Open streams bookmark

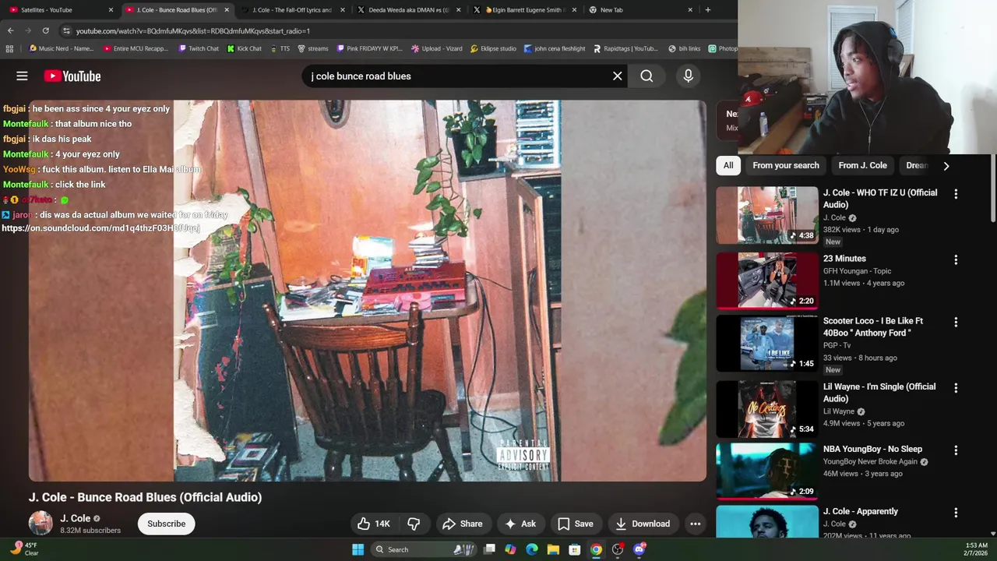(312, 48)
